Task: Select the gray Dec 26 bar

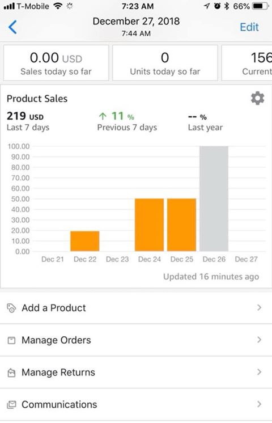Action: point(214,199)
